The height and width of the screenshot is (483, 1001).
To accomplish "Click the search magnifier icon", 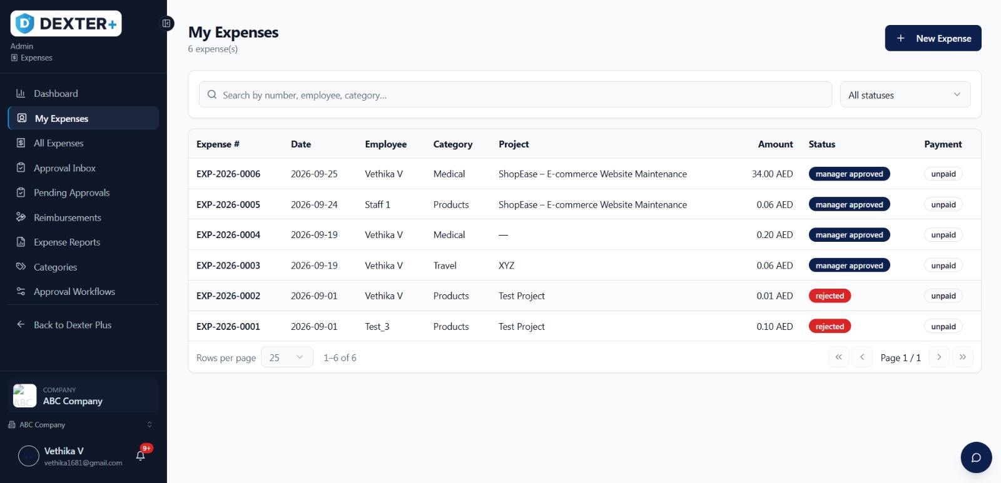I will pos(212,95).
